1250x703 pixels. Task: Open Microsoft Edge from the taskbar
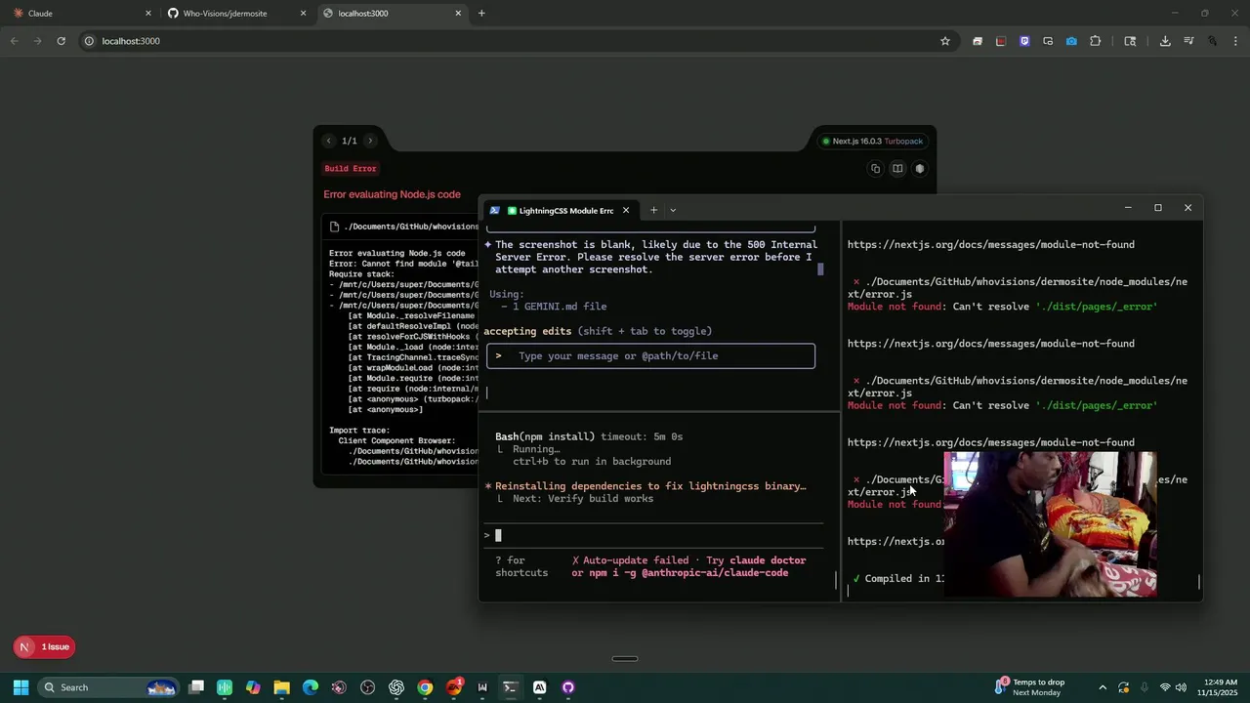(311, 687)
